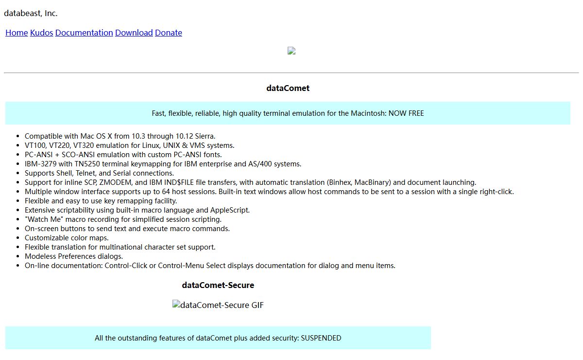Viewport: 583px width, 360px height.
Task: Click 'Compatible with Mac OS X' bullet
Action: click(x=120, y=136)
